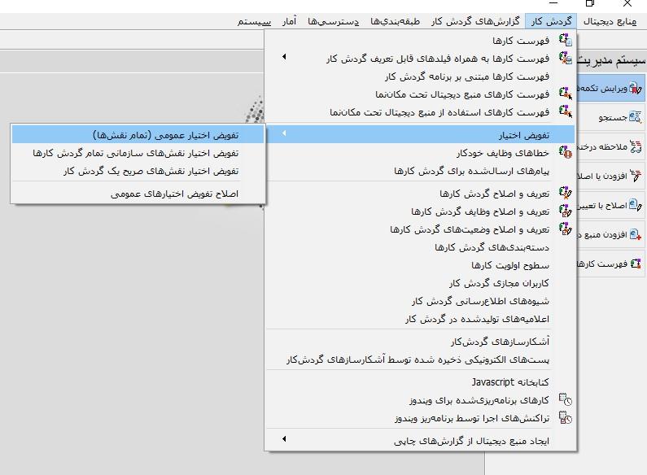Image resolution: width=647 pixels, height=475 pixels.
Task: Click the ملاحظه درختی tree view icon
Action: pyautogui.click(x=635, y=146)
